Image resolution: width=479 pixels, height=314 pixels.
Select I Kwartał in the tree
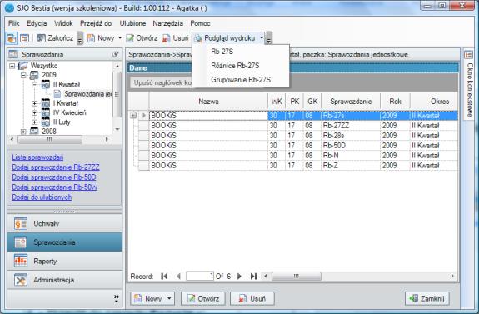[65, 103]
